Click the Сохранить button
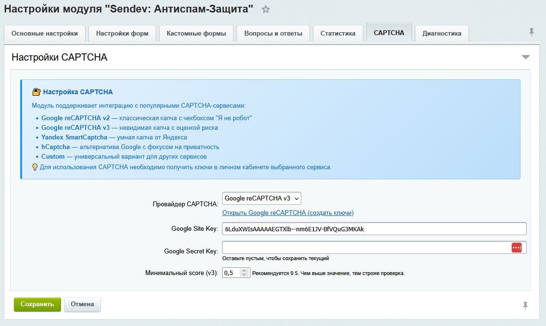 click(37, 304)
